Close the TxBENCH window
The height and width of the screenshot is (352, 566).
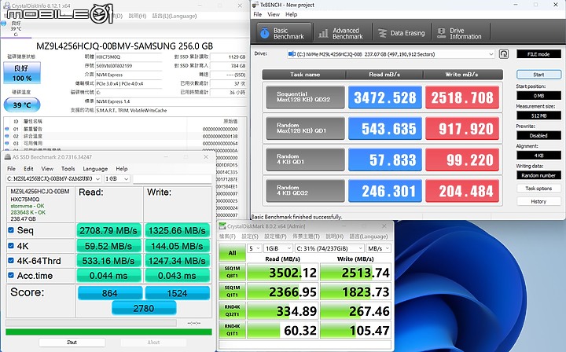pyautogui.click(x=556, y=5)
